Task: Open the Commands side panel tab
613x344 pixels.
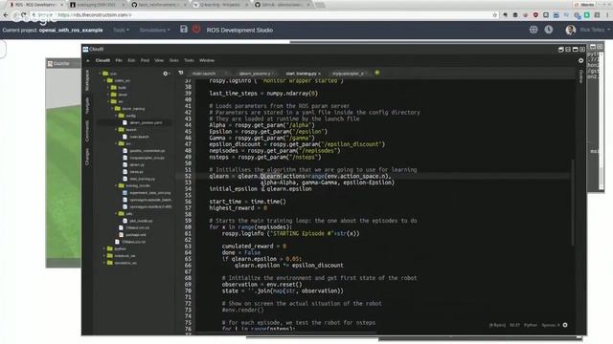Action: [x=87, y=131]
